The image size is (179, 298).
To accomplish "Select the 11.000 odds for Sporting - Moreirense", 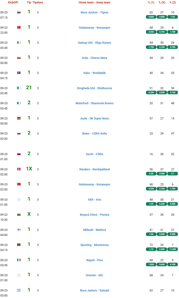I will coord(172,249).
